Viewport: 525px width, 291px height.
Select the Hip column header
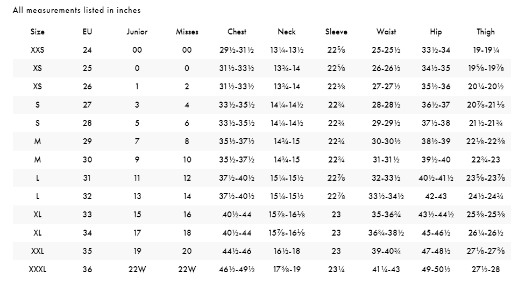tap(436, 32)
